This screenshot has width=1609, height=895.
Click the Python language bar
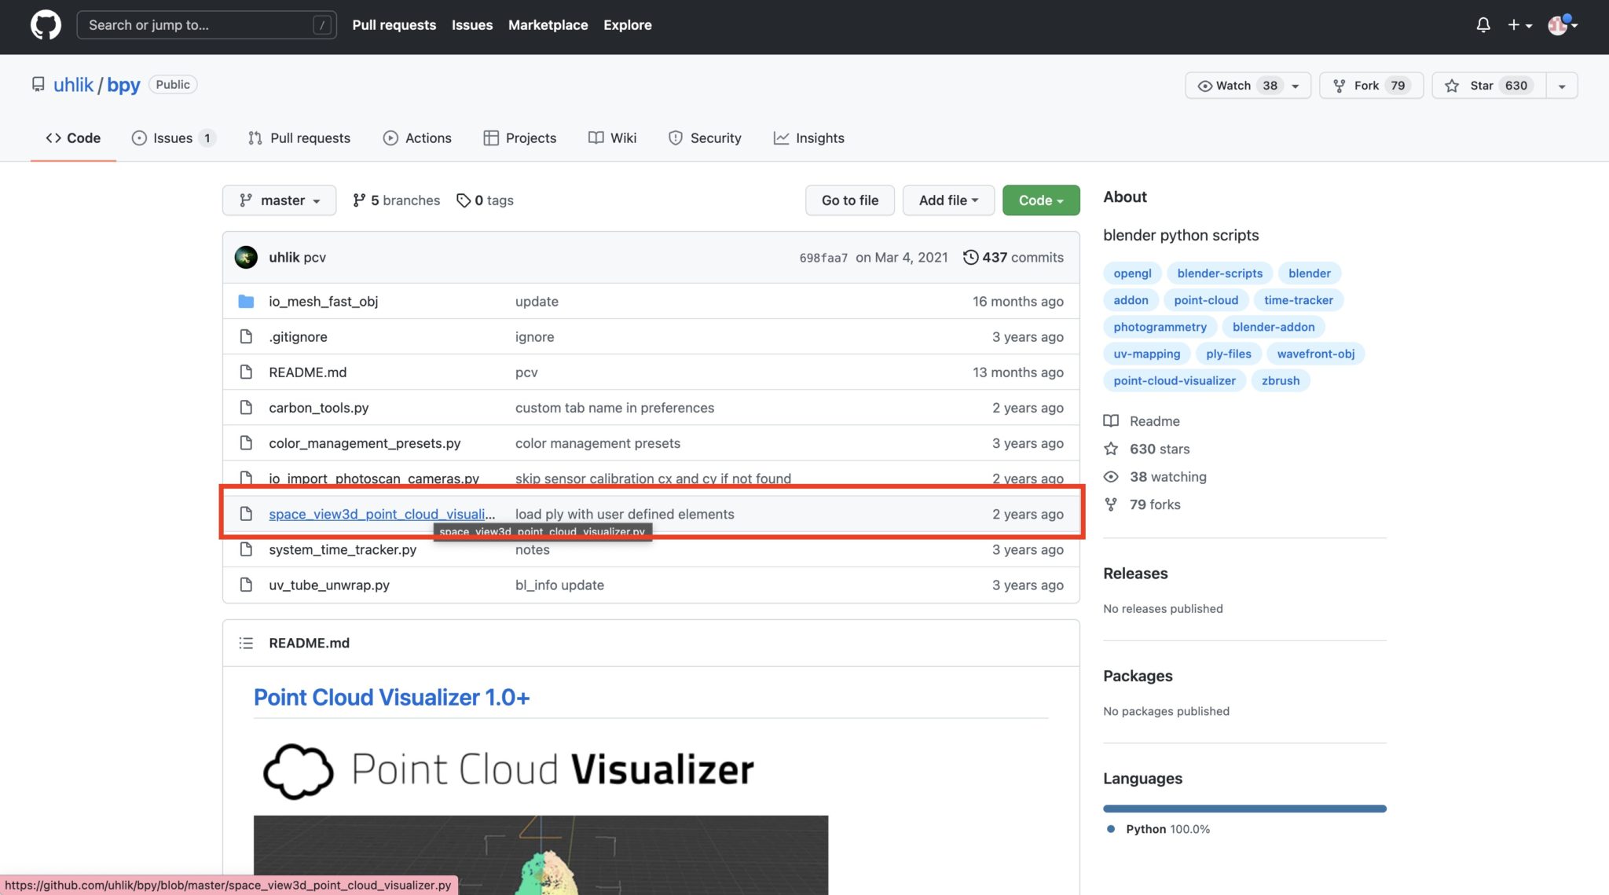1244,809
